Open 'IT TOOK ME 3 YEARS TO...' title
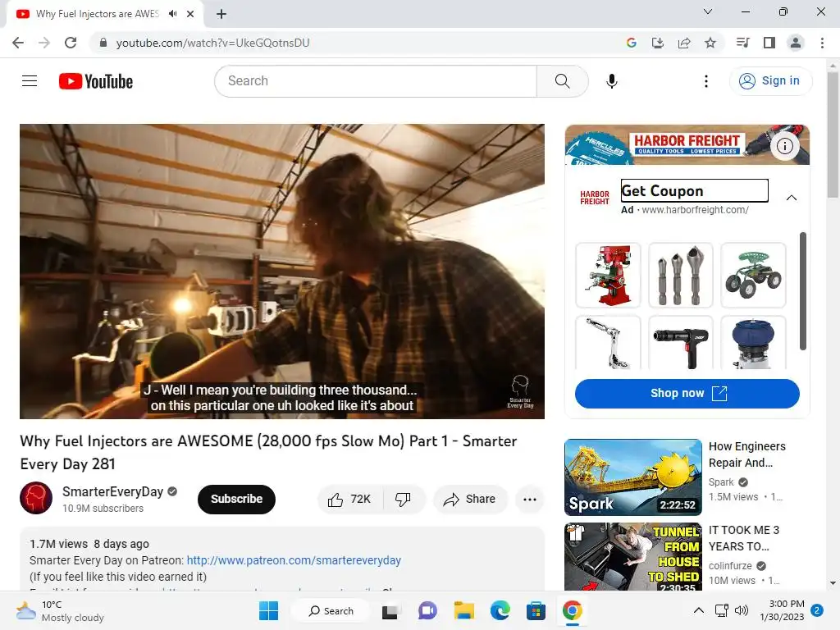The width and height of the screenshot is (840, 630). [x=743, y=538]
